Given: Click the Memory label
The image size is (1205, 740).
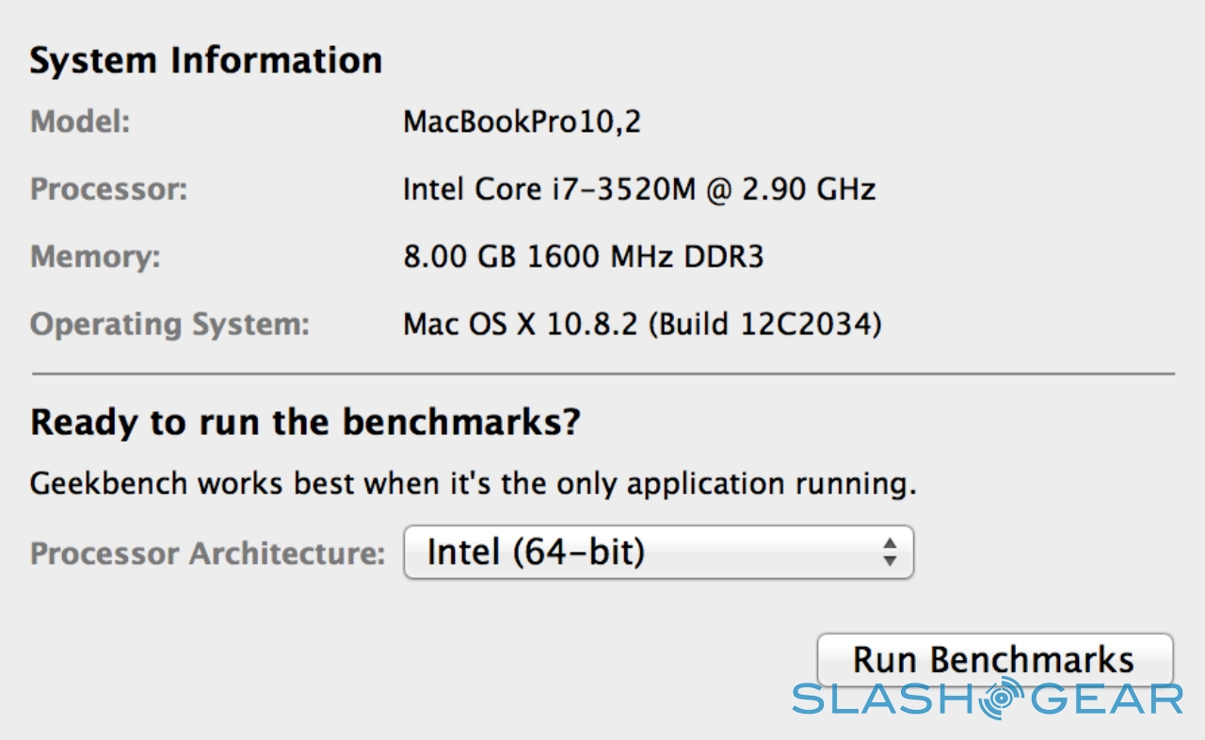Looking at the screenshot, I should (95, 257).
